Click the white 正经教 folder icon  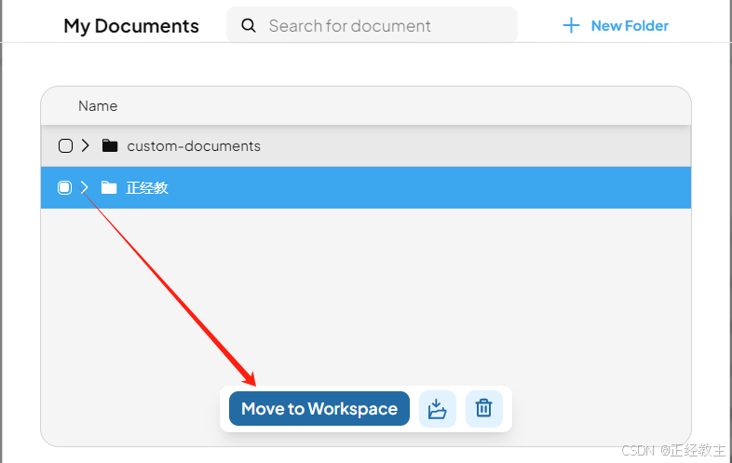109,187
